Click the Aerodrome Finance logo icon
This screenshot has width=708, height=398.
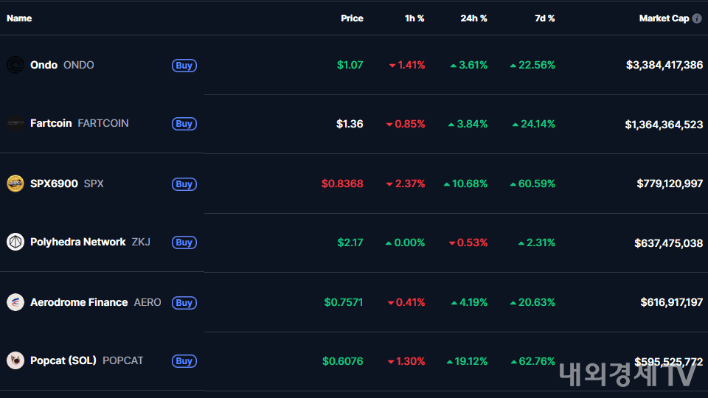[x=15, y=302]
